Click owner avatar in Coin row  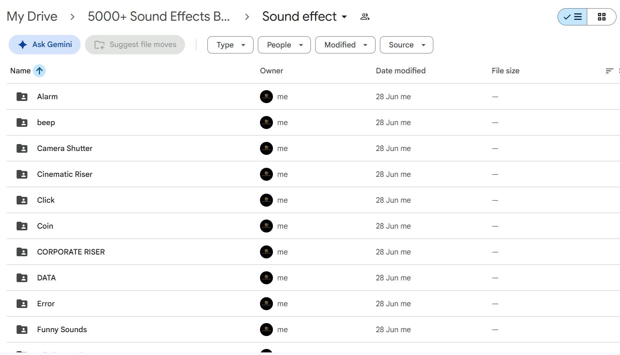coord(266,226)
